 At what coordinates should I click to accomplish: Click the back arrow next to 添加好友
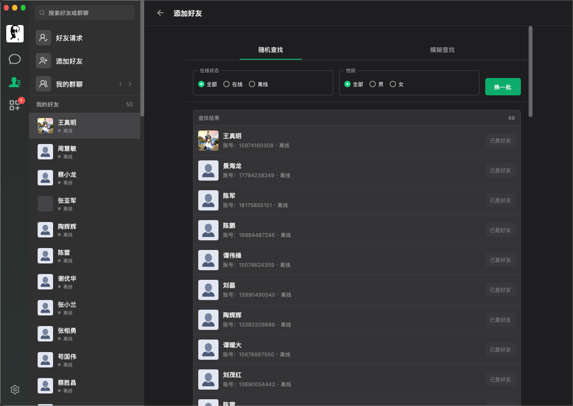pyautogui.click(x=160, y=13)
